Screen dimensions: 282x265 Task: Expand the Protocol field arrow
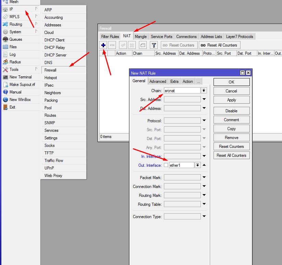click(204, 121)
